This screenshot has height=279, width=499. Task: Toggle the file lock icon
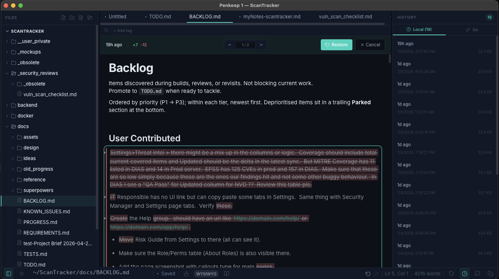pyautogui.click(x=186, y=273)
